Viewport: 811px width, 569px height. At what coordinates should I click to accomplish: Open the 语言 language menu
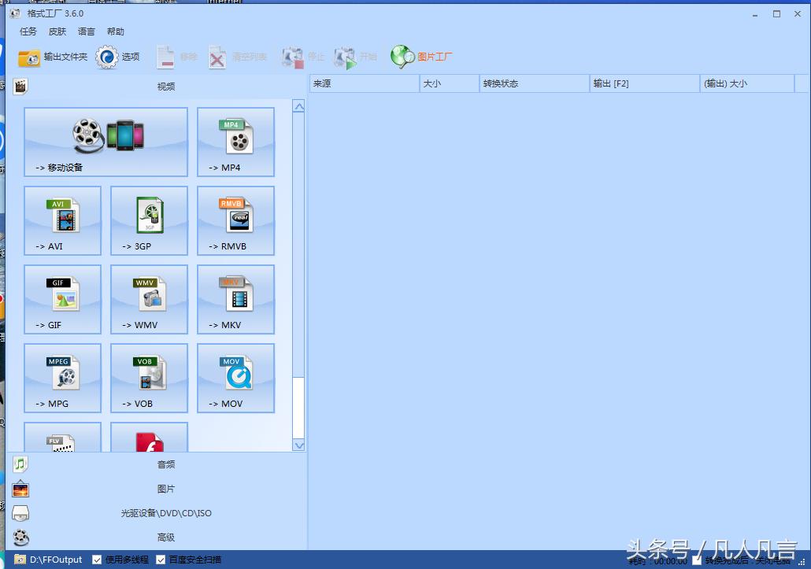tap(87, 31)
